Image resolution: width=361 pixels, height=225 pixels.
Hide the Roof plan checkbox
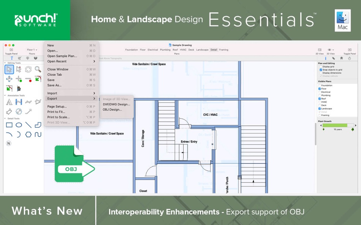click(320, 99)
